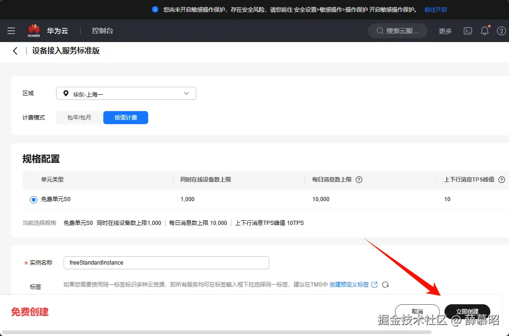This screenshot has width=509, height=336.
Task: Click the 10,000 cell in table
Action: (321, 199)
